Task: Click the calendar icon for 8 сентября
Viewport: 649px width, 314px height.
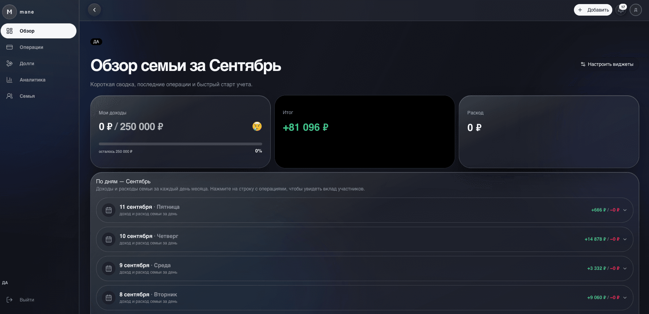Action: point(109,298)
